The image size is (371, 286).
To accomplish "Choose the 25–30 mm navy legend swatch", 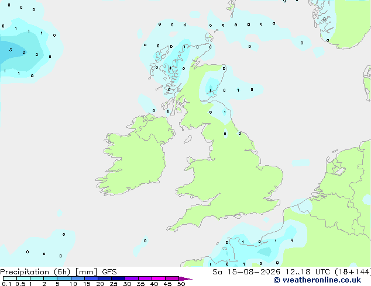I will click(118, 278).
